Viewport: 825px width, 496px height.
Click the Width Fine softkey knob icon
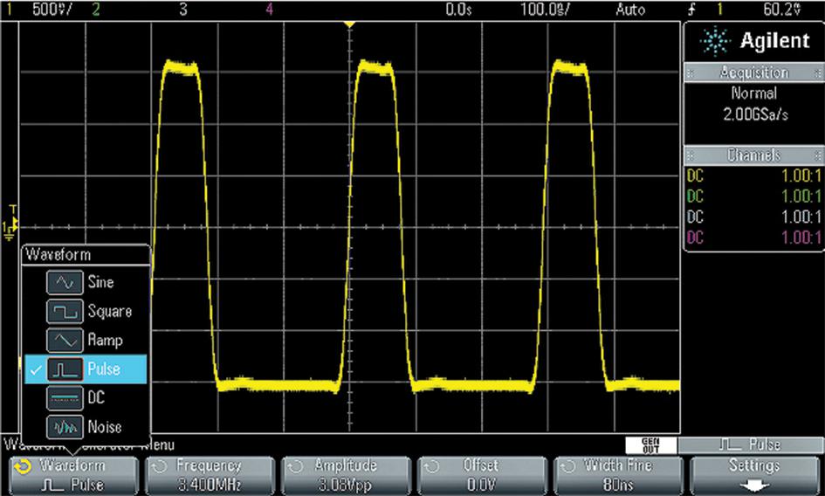[567, 466]
